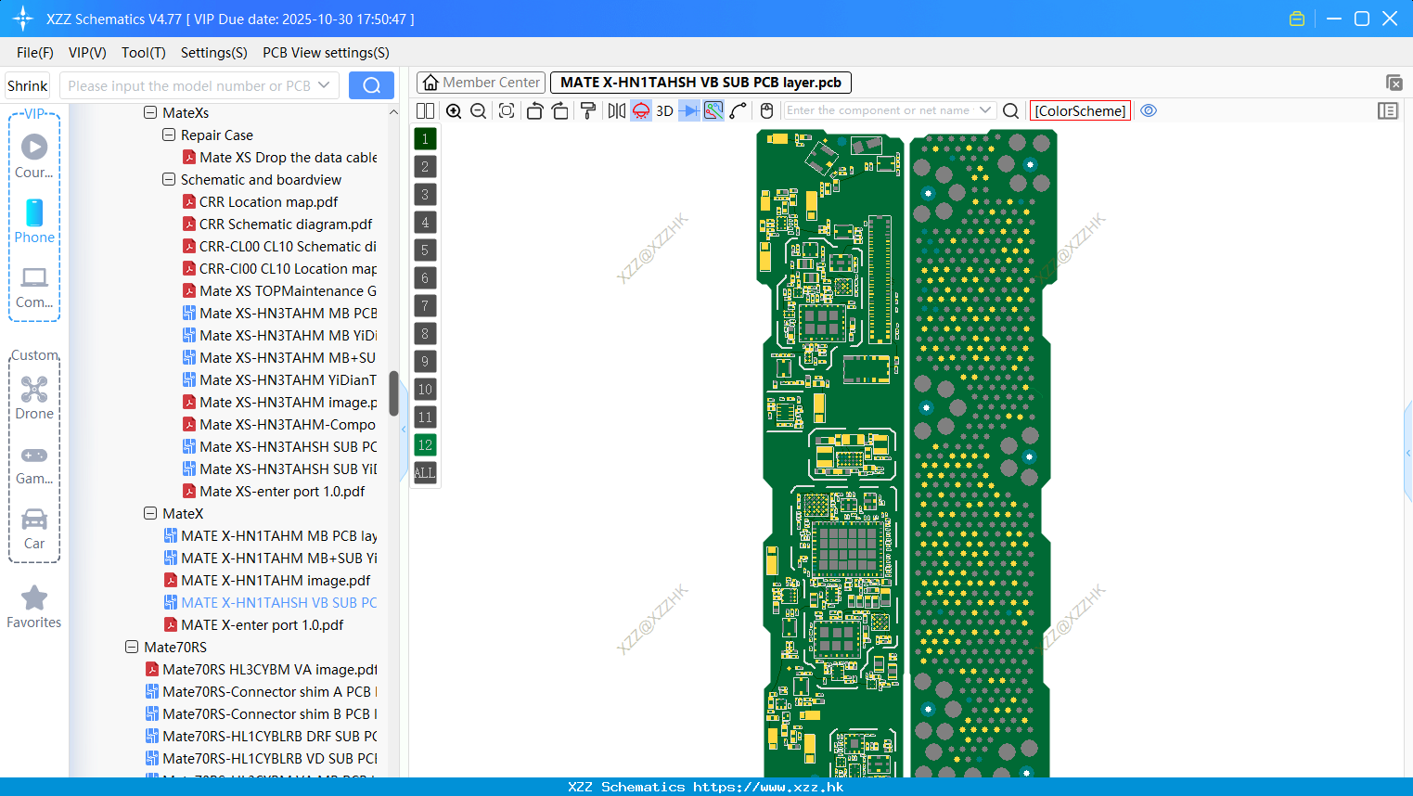Image resolution: width=1413 pixels, height=796 pixels.
Task: Open window list icon at top right
Action: (x=1394, y=83)
